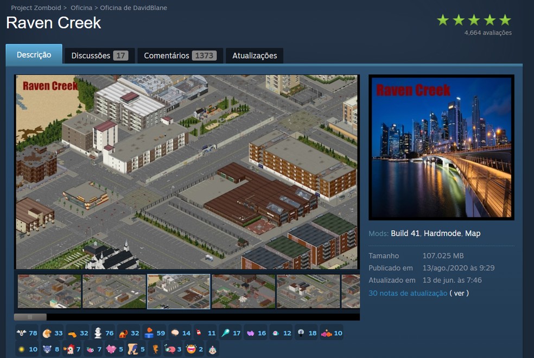Click the treasure chest award with count 32
This screenshot has width=534, height=358.
[x=129, y=333]
